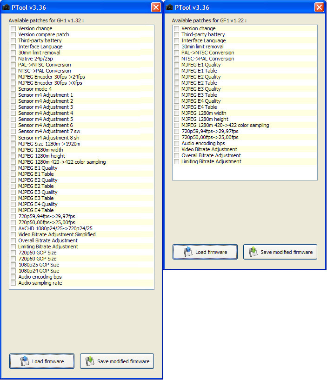Enable Third-party battery for GH1
This screenshot has height=380, width=327.
[x=13, y=41]
